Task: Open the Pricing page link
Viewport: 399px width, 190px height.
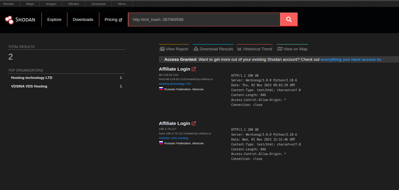Action: (111, 19)
